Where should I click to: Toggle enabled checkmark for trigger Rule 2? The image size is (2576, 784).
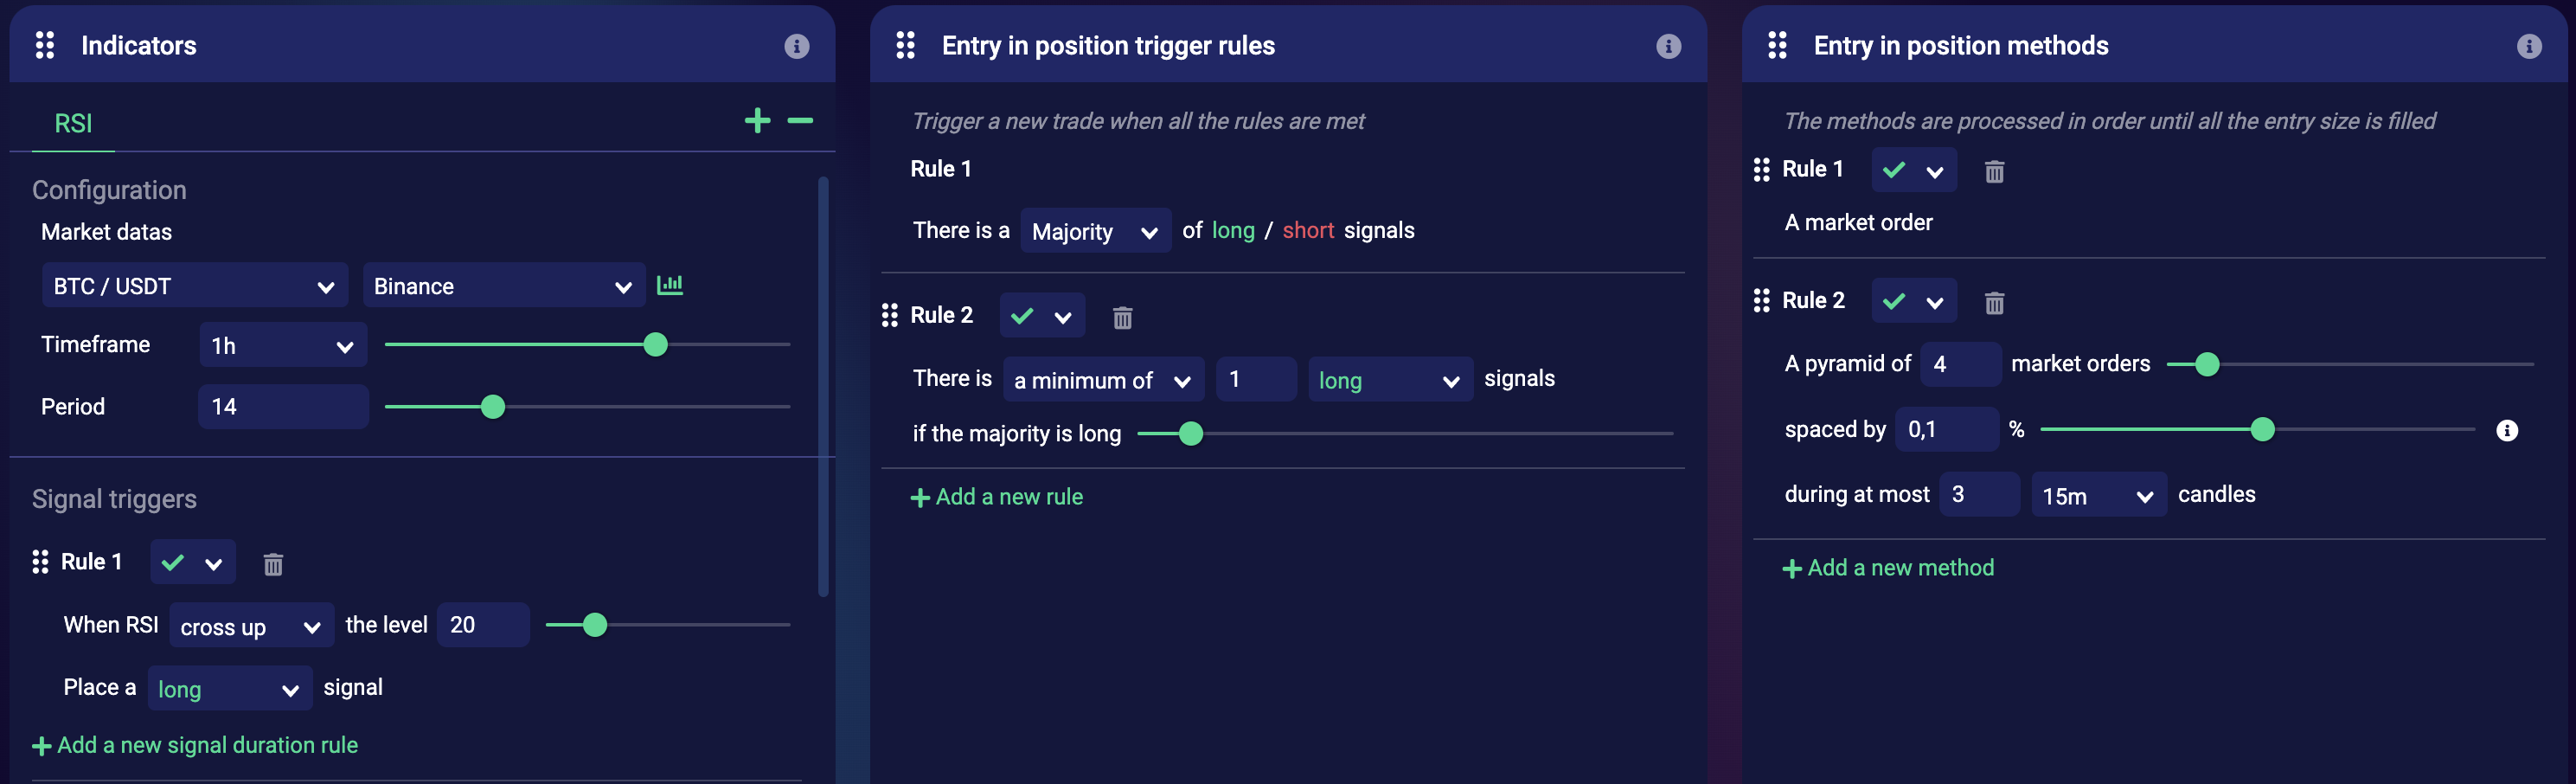tap(1022, 316)
